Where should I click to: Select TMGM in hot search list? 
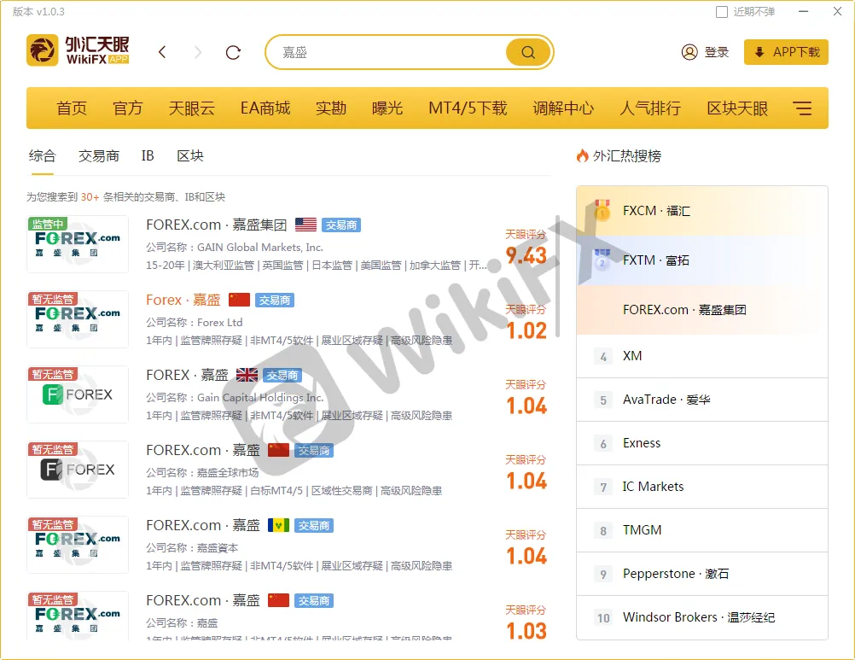(702, 531)
